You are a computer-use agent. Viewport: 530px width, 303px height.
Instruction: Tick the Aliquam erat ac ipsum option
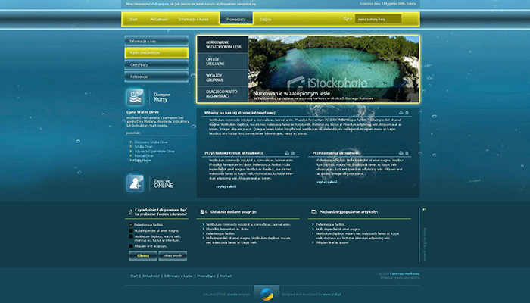click(129, 245)
